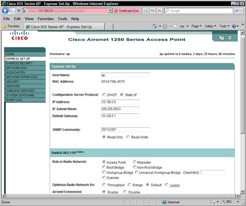Image resolution: width=246 pixels, height=206 pixels.
Task: Click the red Stop loading icon
Action: click(159, 11)
